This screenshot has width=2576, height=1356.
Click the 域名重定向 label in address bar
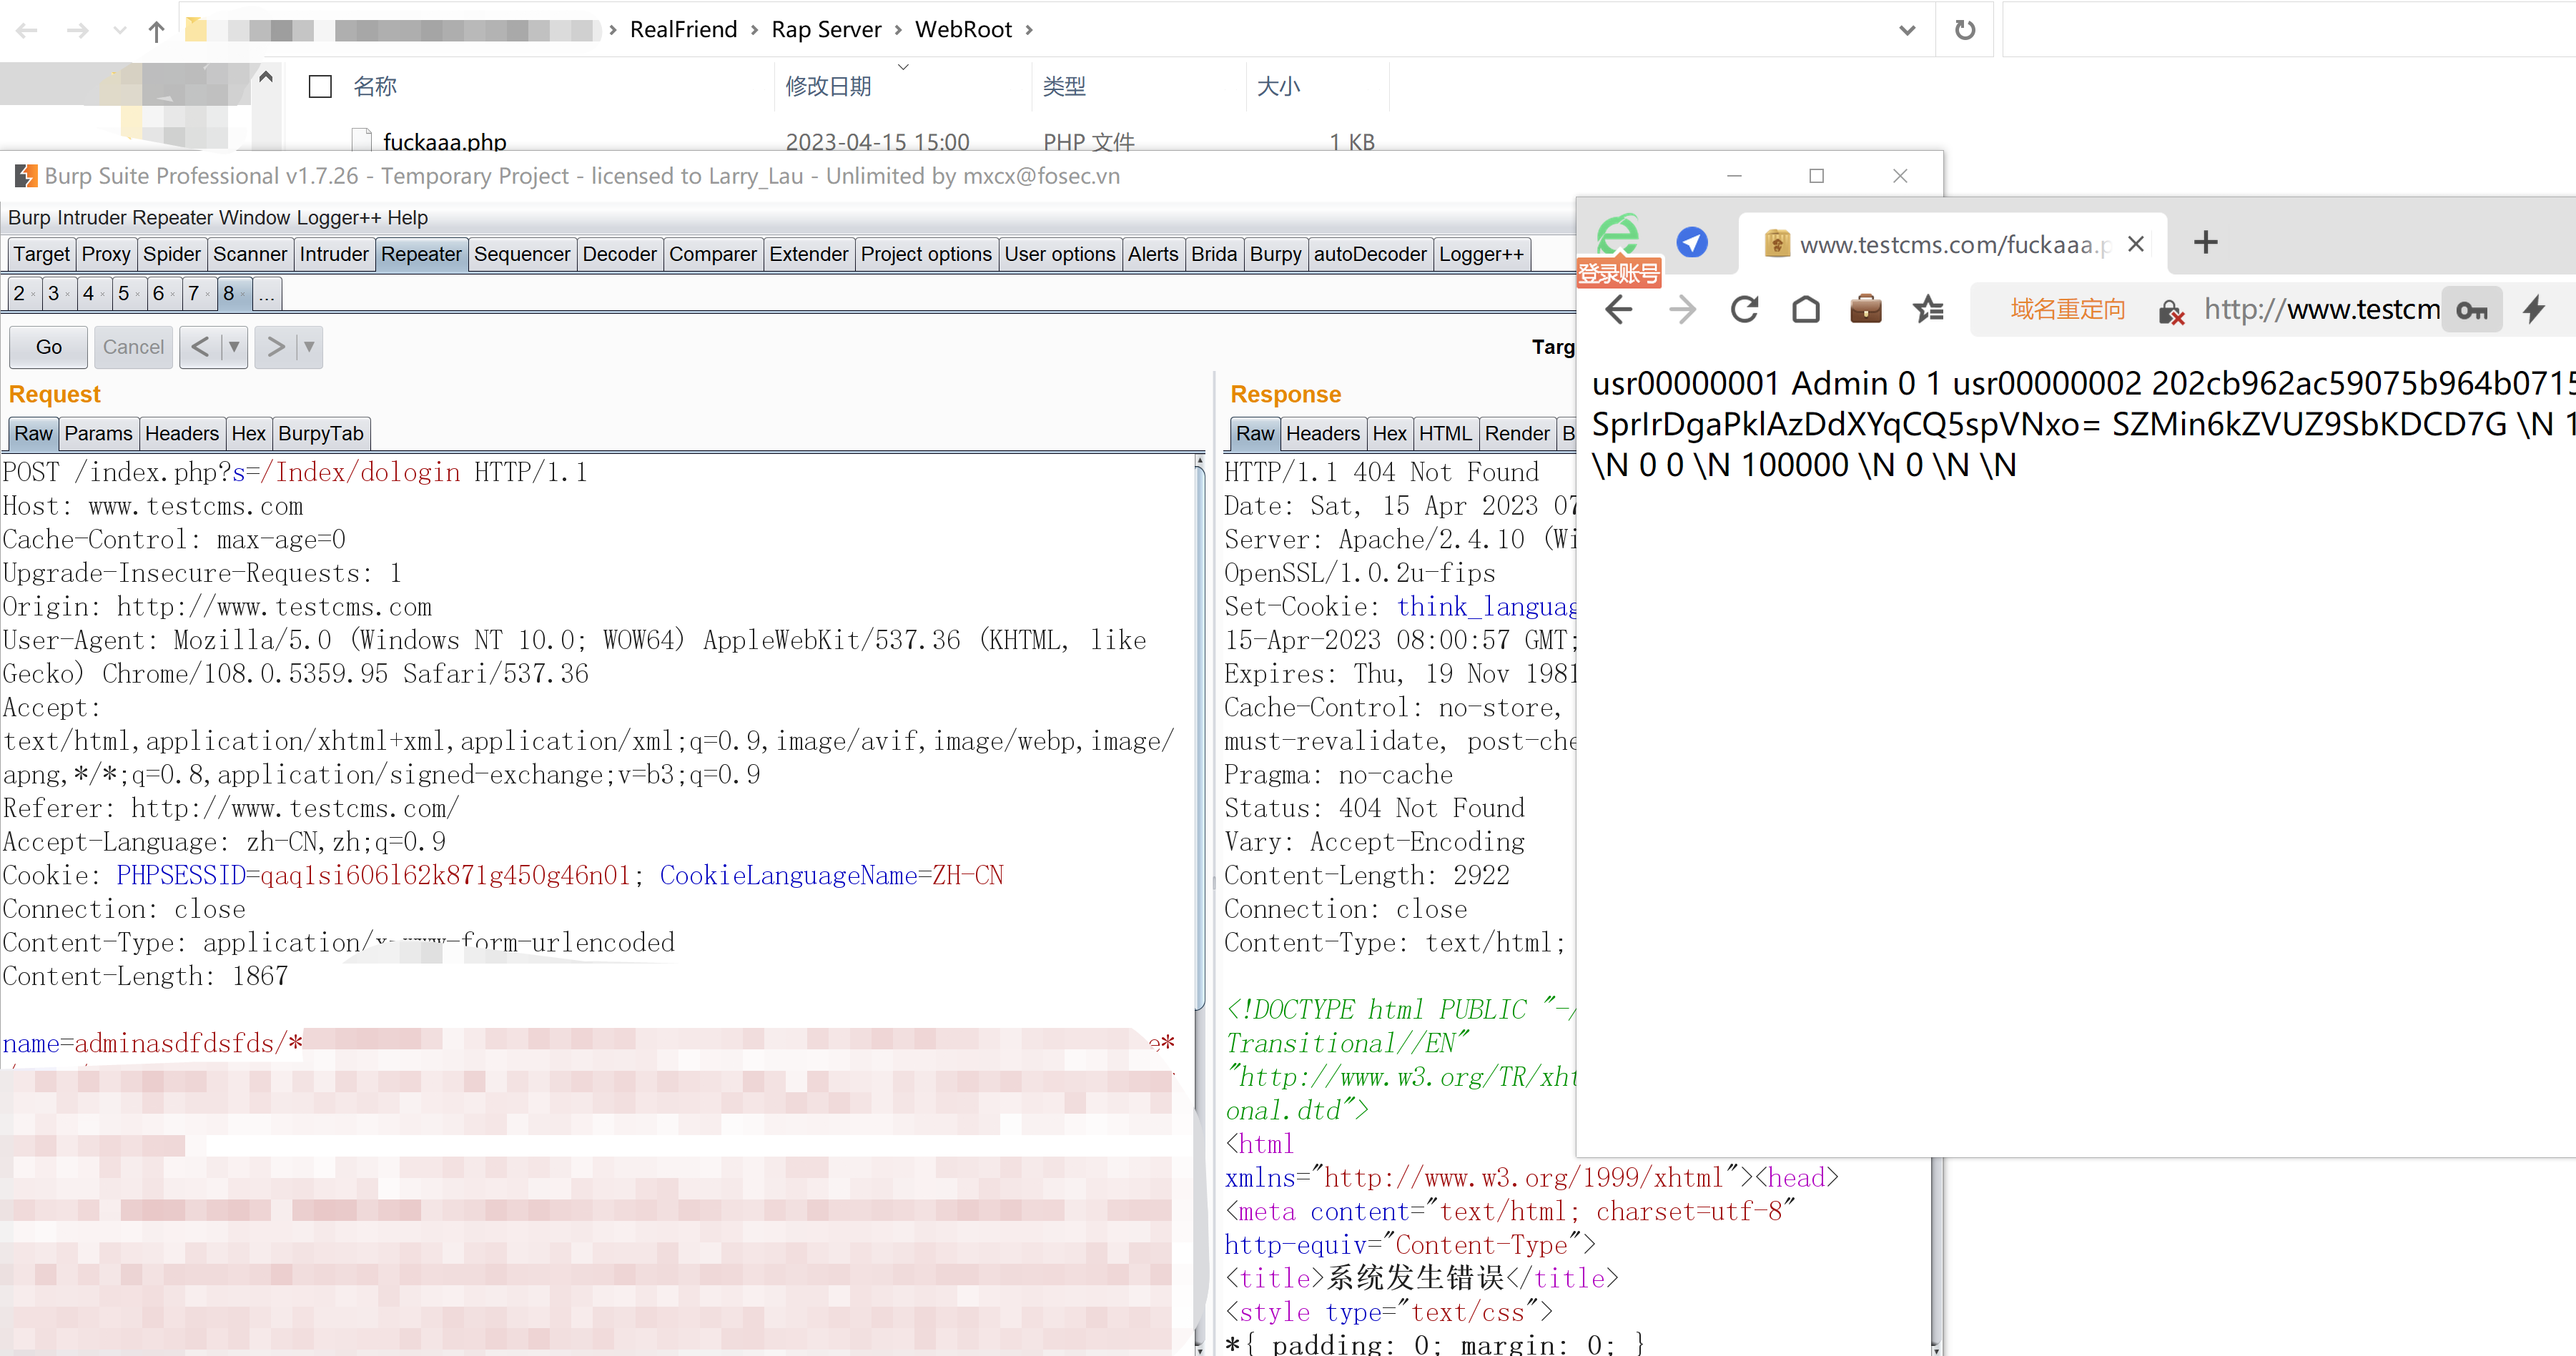point(2067,310)
